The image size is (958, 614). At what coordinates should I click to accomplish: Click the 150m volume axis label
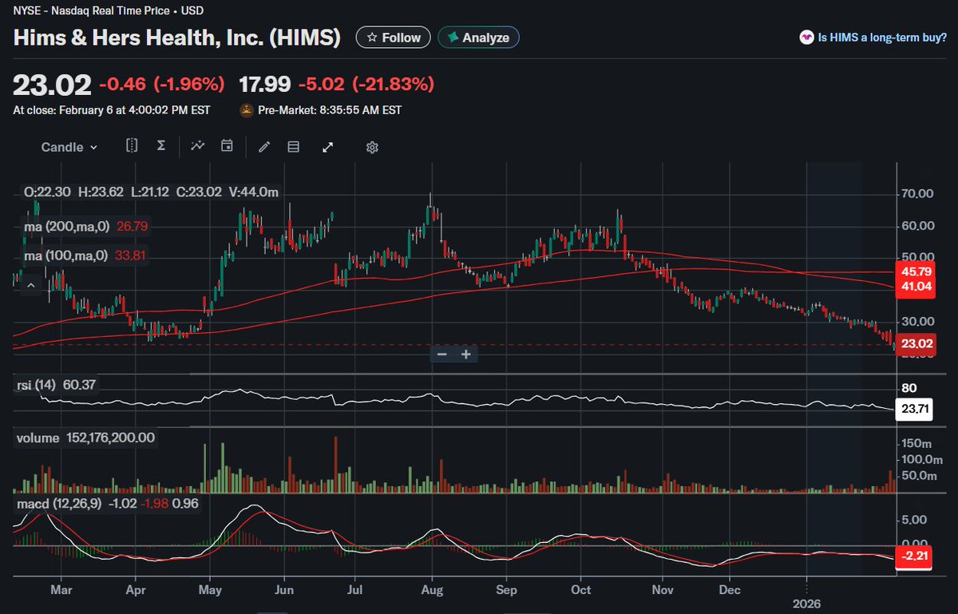917,443
